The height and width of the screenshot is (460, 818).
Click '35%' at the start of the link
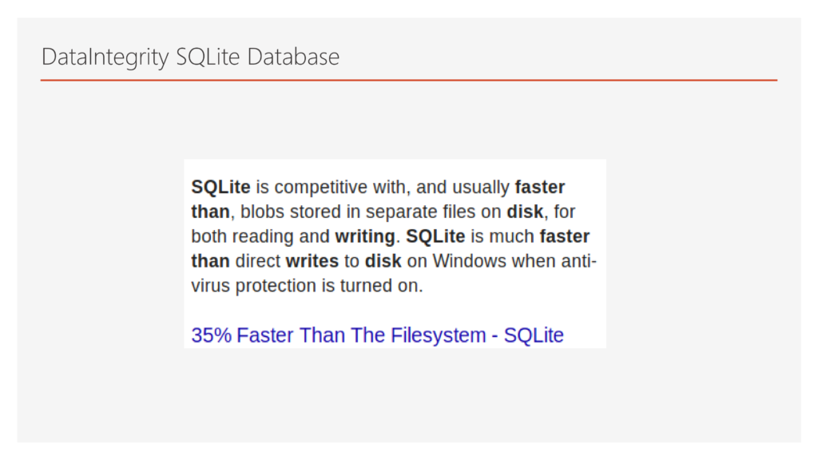[x=211, y=335]
